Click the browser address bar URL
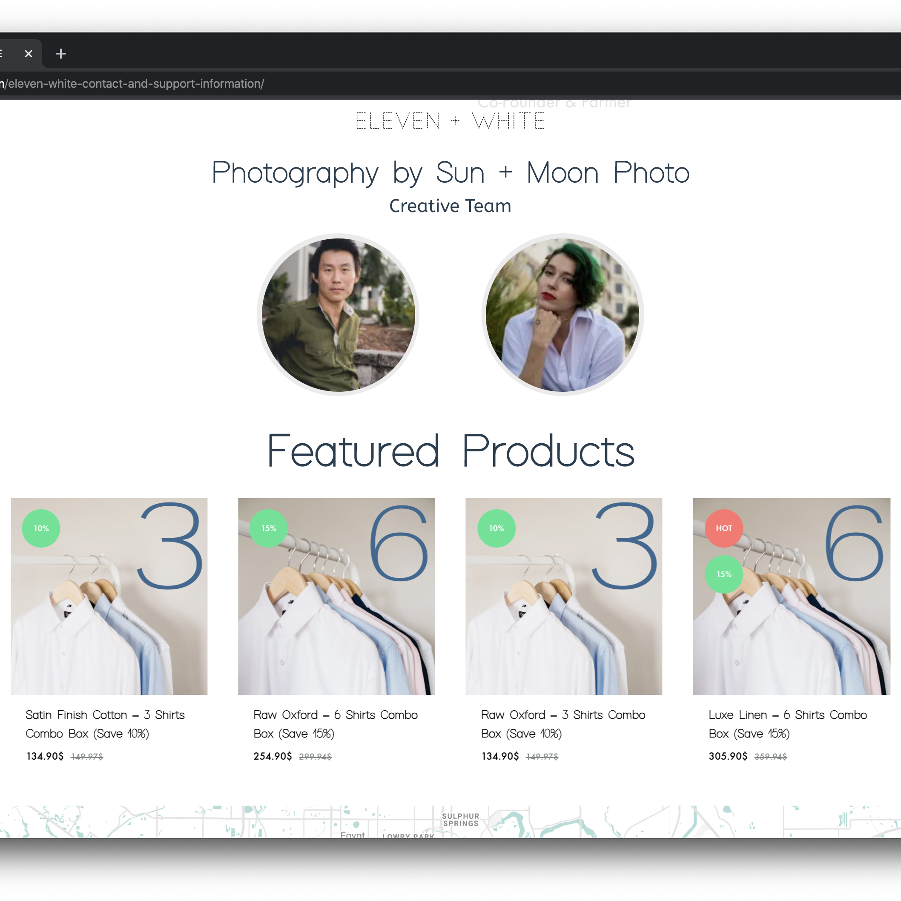 pyautogui.click(x=135, y=84)
